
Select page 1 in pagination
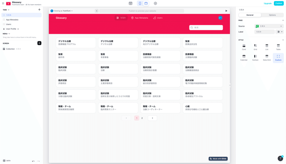(x=137, y=118)
